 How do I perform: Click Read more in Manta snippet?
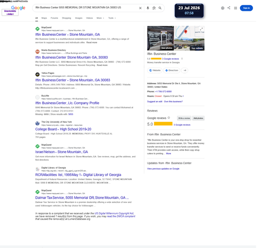click(102, 65)
